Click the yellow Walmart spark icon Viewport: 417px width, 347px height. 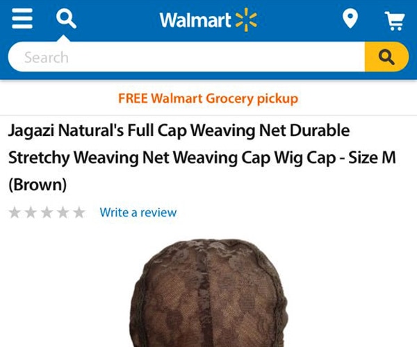[246, 19]
